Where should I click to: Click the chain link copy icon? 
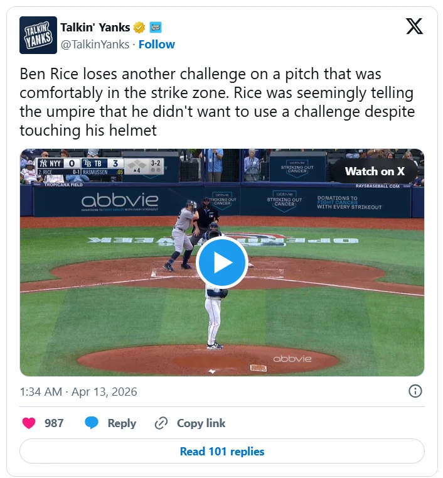pyautogui.click(x=161, y=423)
